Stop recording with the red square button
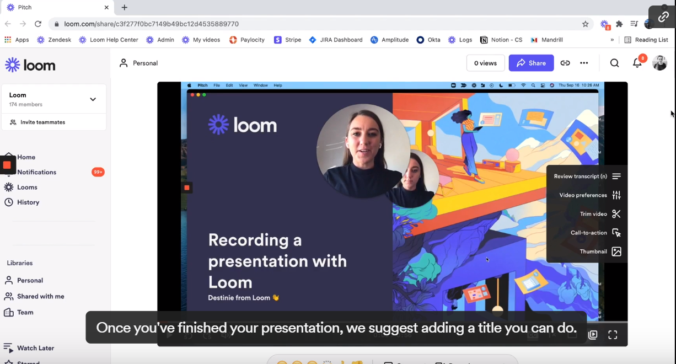This screenshot has width=676, height=364. click(7, 165)
